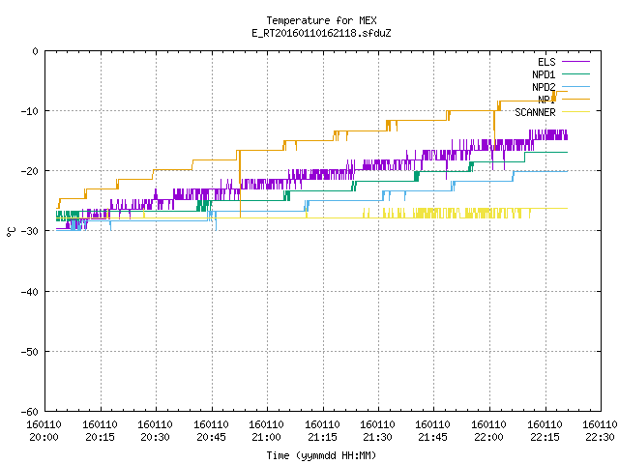Select the y-axis label -50
The width and height of the screenshot is (619, 464).
tap(30, 352)
